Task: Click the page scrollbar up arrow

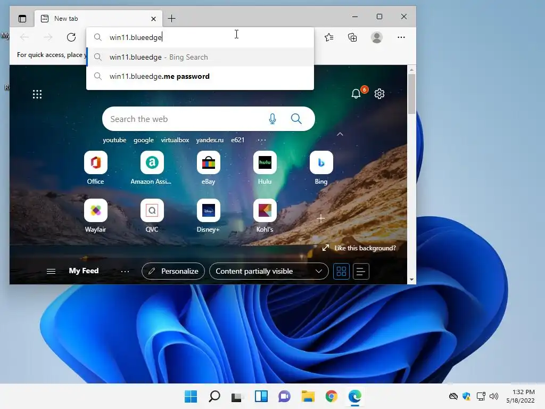Action: pos(411,70)
